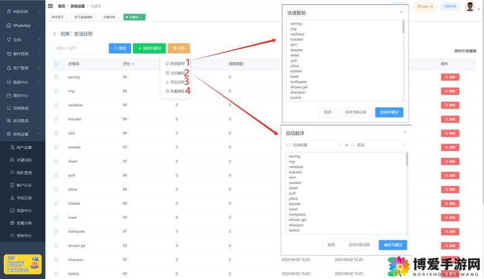Screen dimensions: 484x279
Task: Expand the 邮件营销 sidebar chevron
Action: click(39, 54)
